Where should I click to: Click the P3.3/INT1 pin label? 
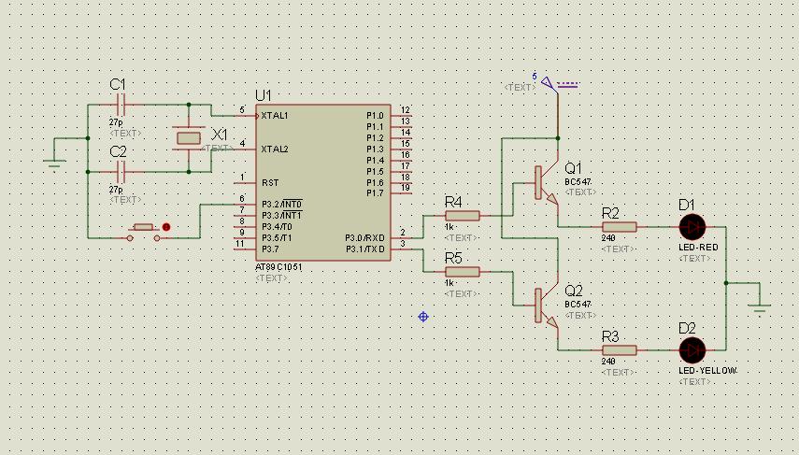click(282, 216)
